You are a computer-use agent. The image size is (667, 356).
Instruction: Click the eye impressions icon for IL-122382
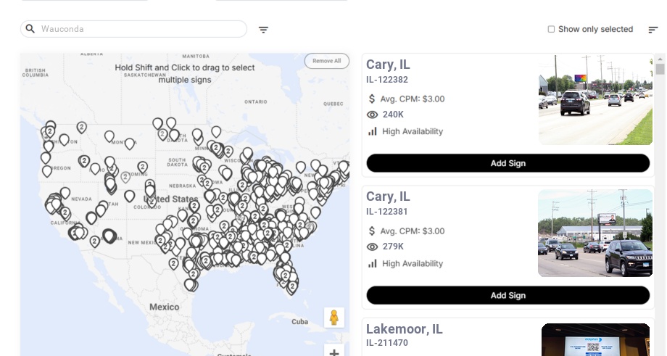[373, 115]
